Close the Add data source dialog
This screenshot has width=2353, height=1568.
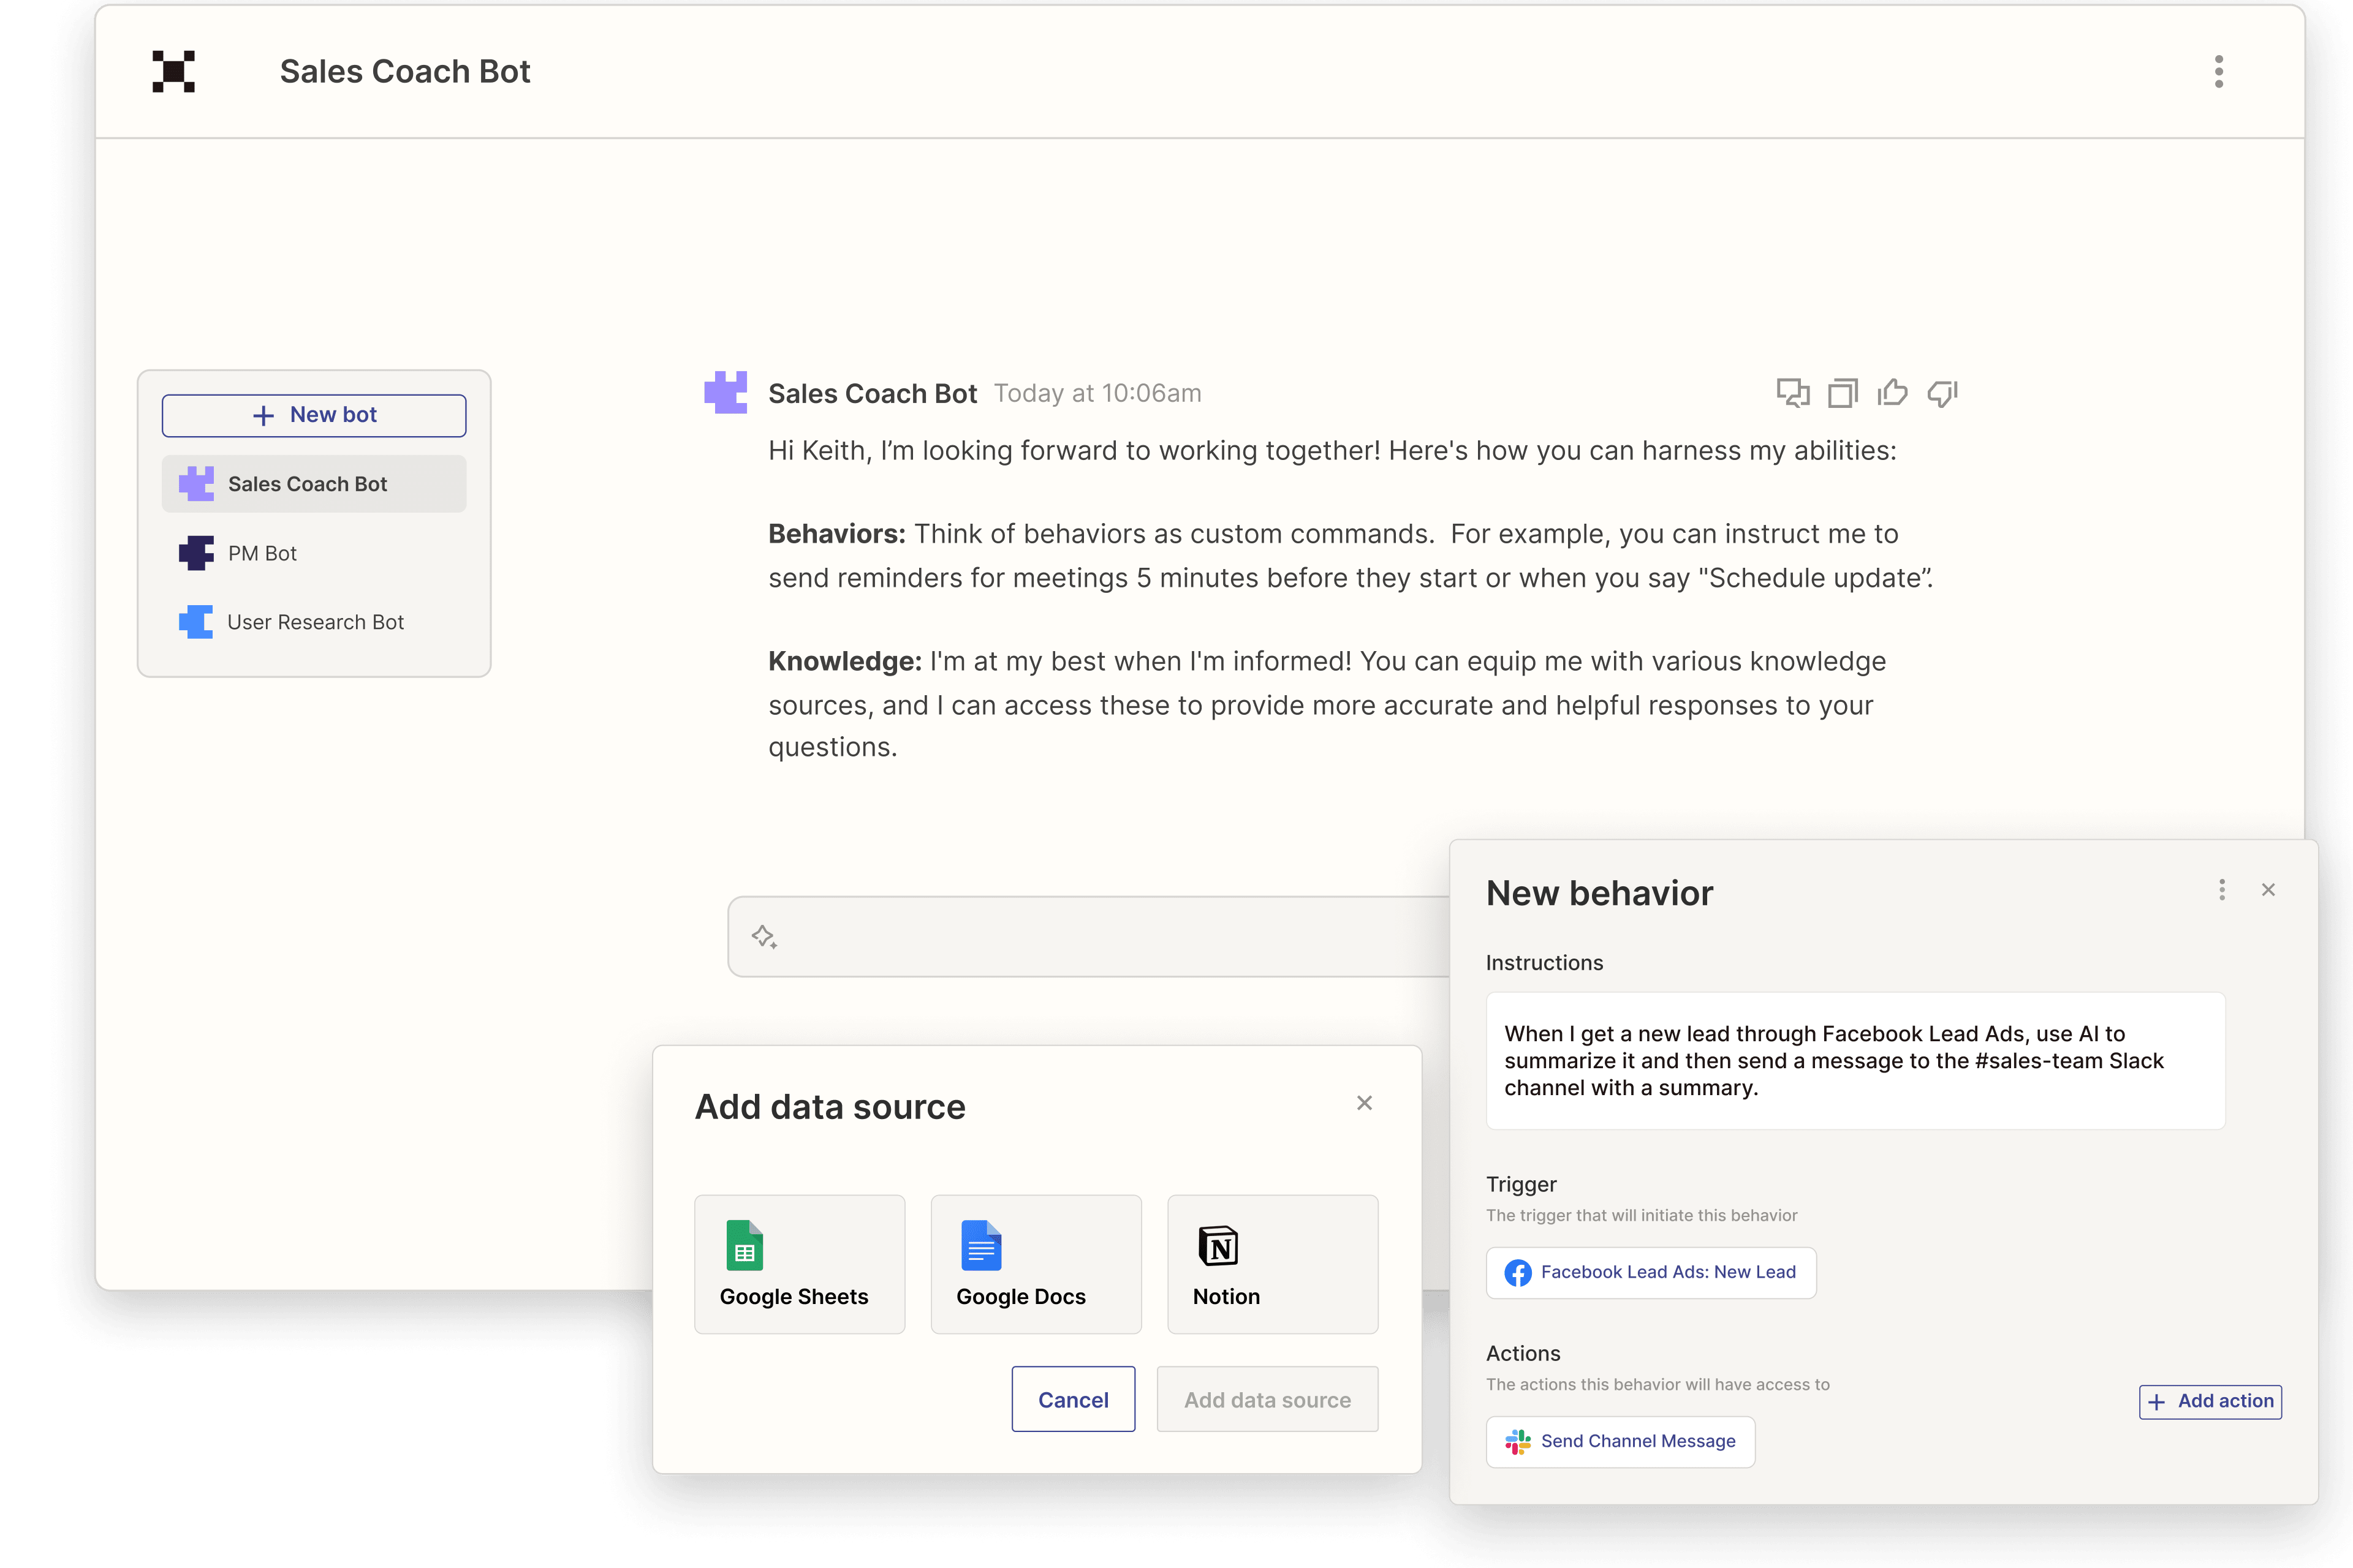coord(1363,1103)
